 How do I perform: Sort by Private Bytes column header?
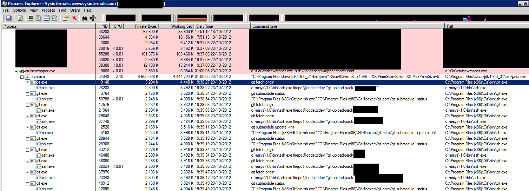(141, 26)
